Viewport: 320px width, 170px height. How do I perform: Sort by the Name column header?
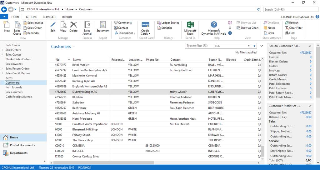(x=91, y=60)
